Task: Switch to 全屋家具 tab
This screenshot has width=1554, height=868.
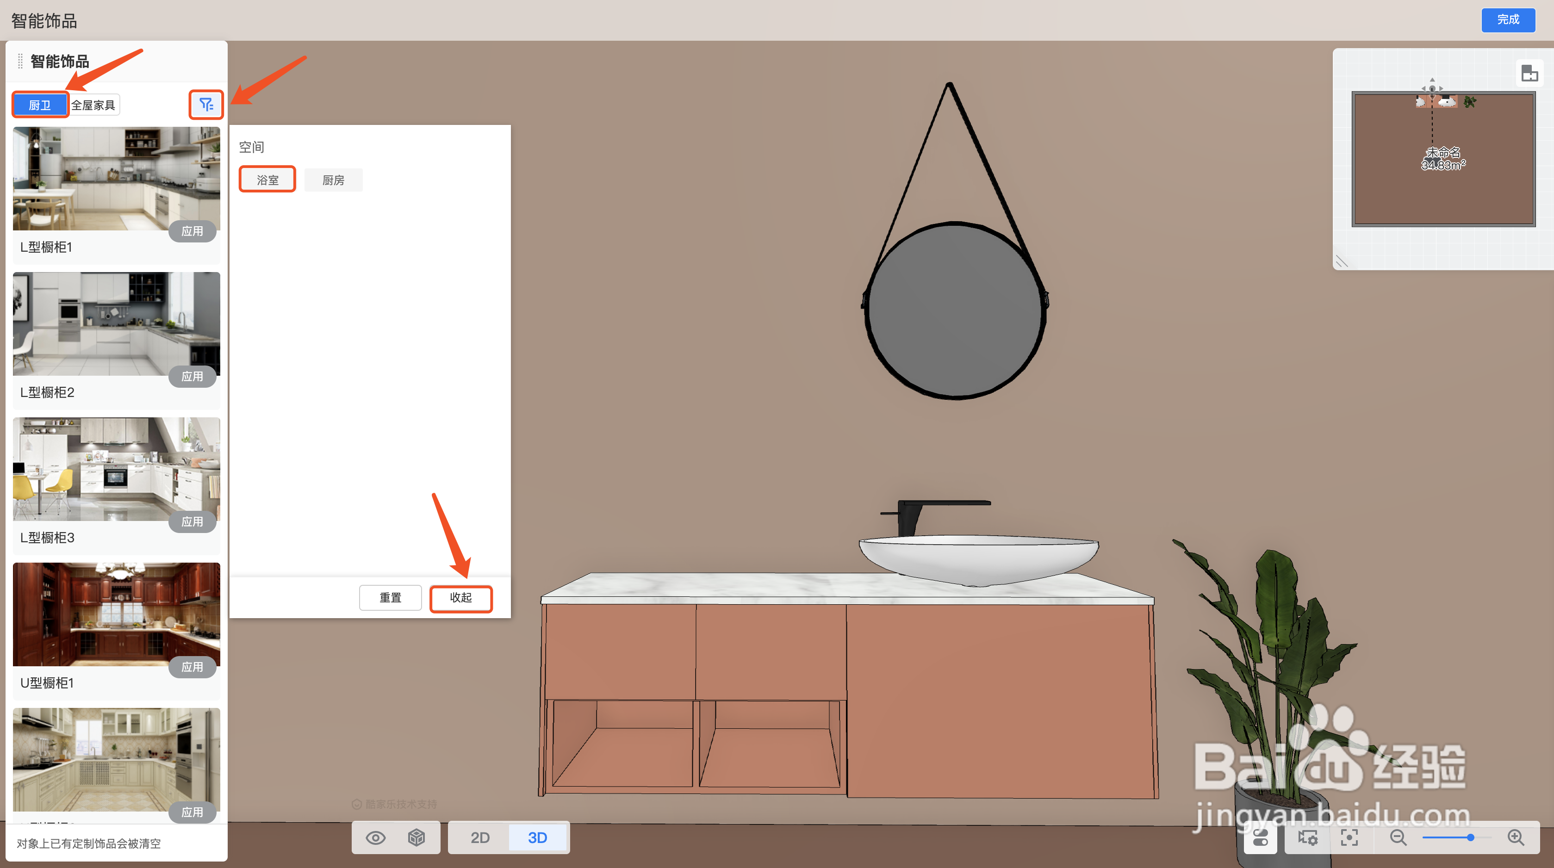Action: (x=93, y=105)
